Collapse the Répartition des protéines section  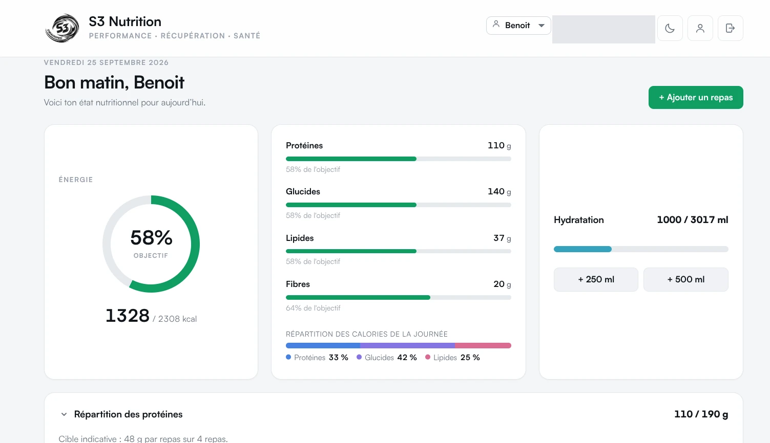coord(64,414)
